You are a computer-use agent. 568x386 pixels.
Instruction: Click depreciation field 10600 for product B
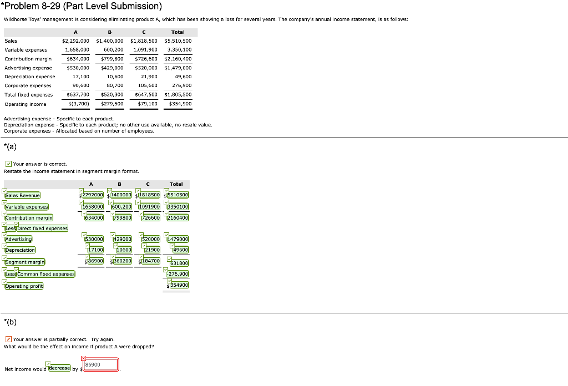pos(124,250)
